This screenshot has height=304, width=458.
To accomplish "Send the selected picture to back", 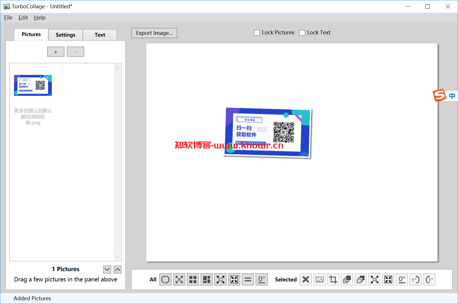I will [x=361, y=279].
